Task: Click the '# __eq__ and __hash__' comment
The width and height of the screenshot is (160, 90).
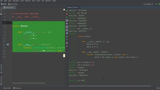Action: click(27, 17)
